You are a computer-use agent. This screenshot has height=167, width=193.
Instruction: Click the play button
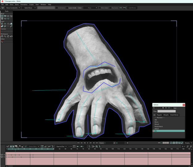[x=88, y=143]
